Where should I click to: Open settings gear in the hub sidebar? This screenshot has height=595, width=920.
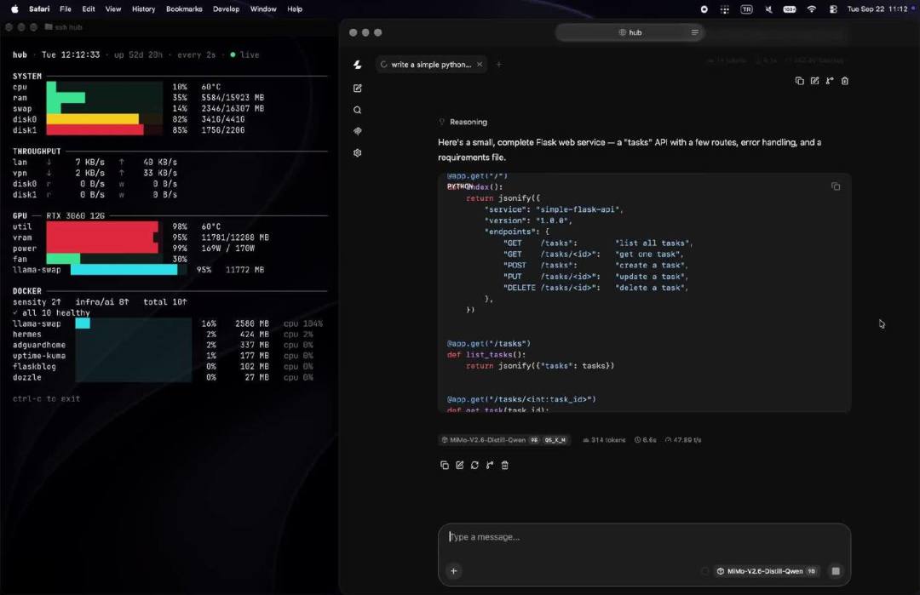(357, 153)
